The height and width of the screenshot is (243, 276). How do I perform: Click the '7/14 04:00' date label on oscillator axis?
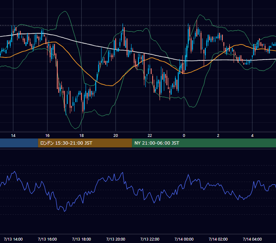coord(252,239)
